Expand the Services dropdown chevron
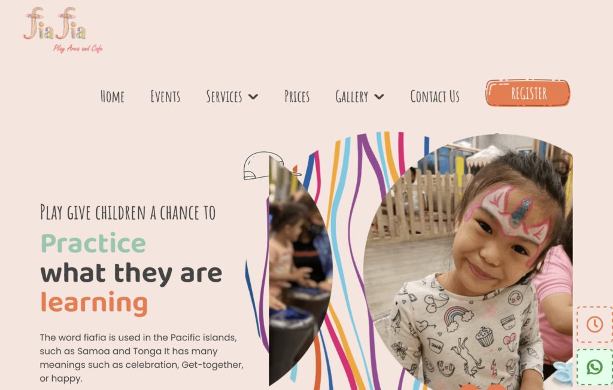The image size is (613, 390). [x=253, y=96]
